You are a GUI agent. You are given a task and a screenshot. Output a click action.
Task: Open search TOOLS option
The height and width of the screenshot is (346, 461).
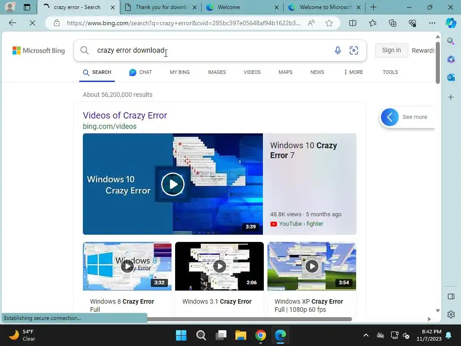tap(390, 72)
